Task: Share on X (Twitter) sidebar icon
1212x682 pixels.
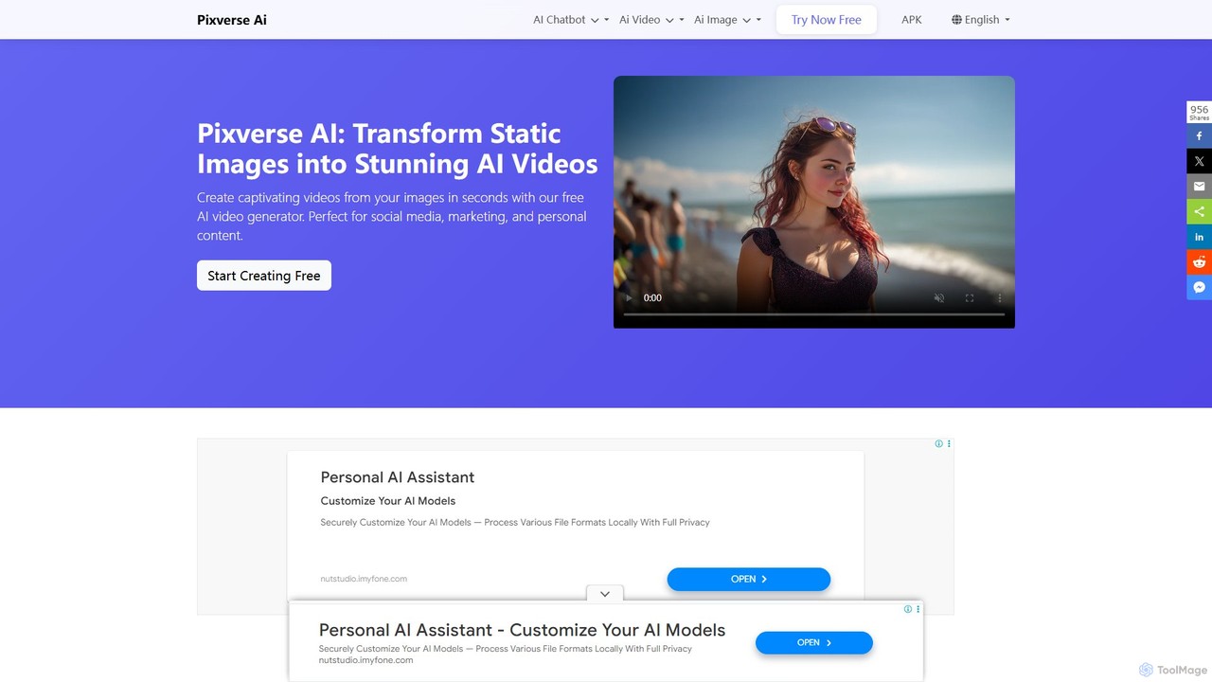Action: click(1199, 161)
